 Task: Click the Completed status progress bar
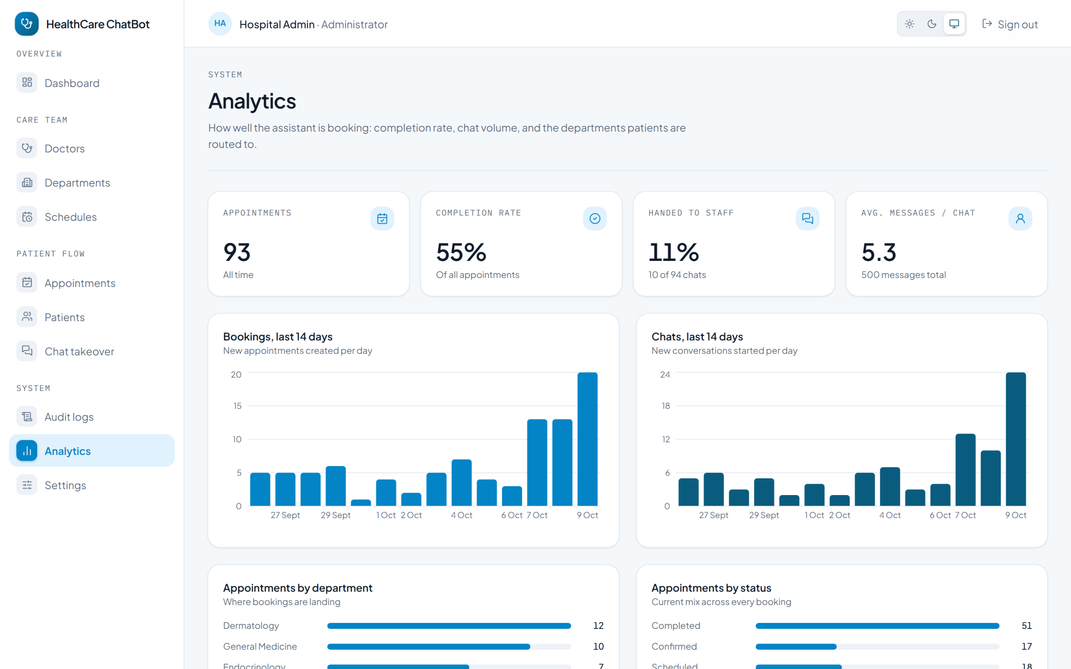pyautogui.click(x=877, y=626)
